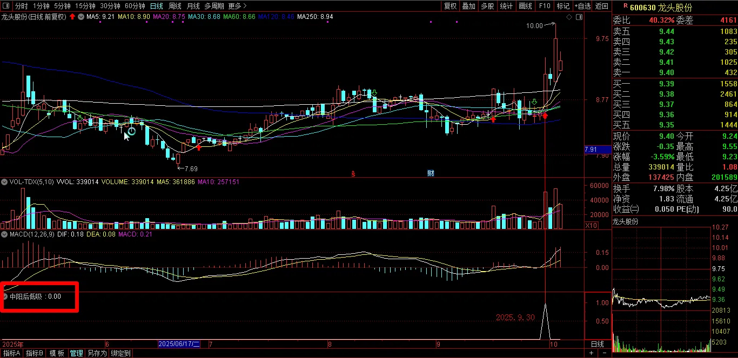Expand the 更多 more periods menu
738x358 pixels.
(x=238, y=6)
